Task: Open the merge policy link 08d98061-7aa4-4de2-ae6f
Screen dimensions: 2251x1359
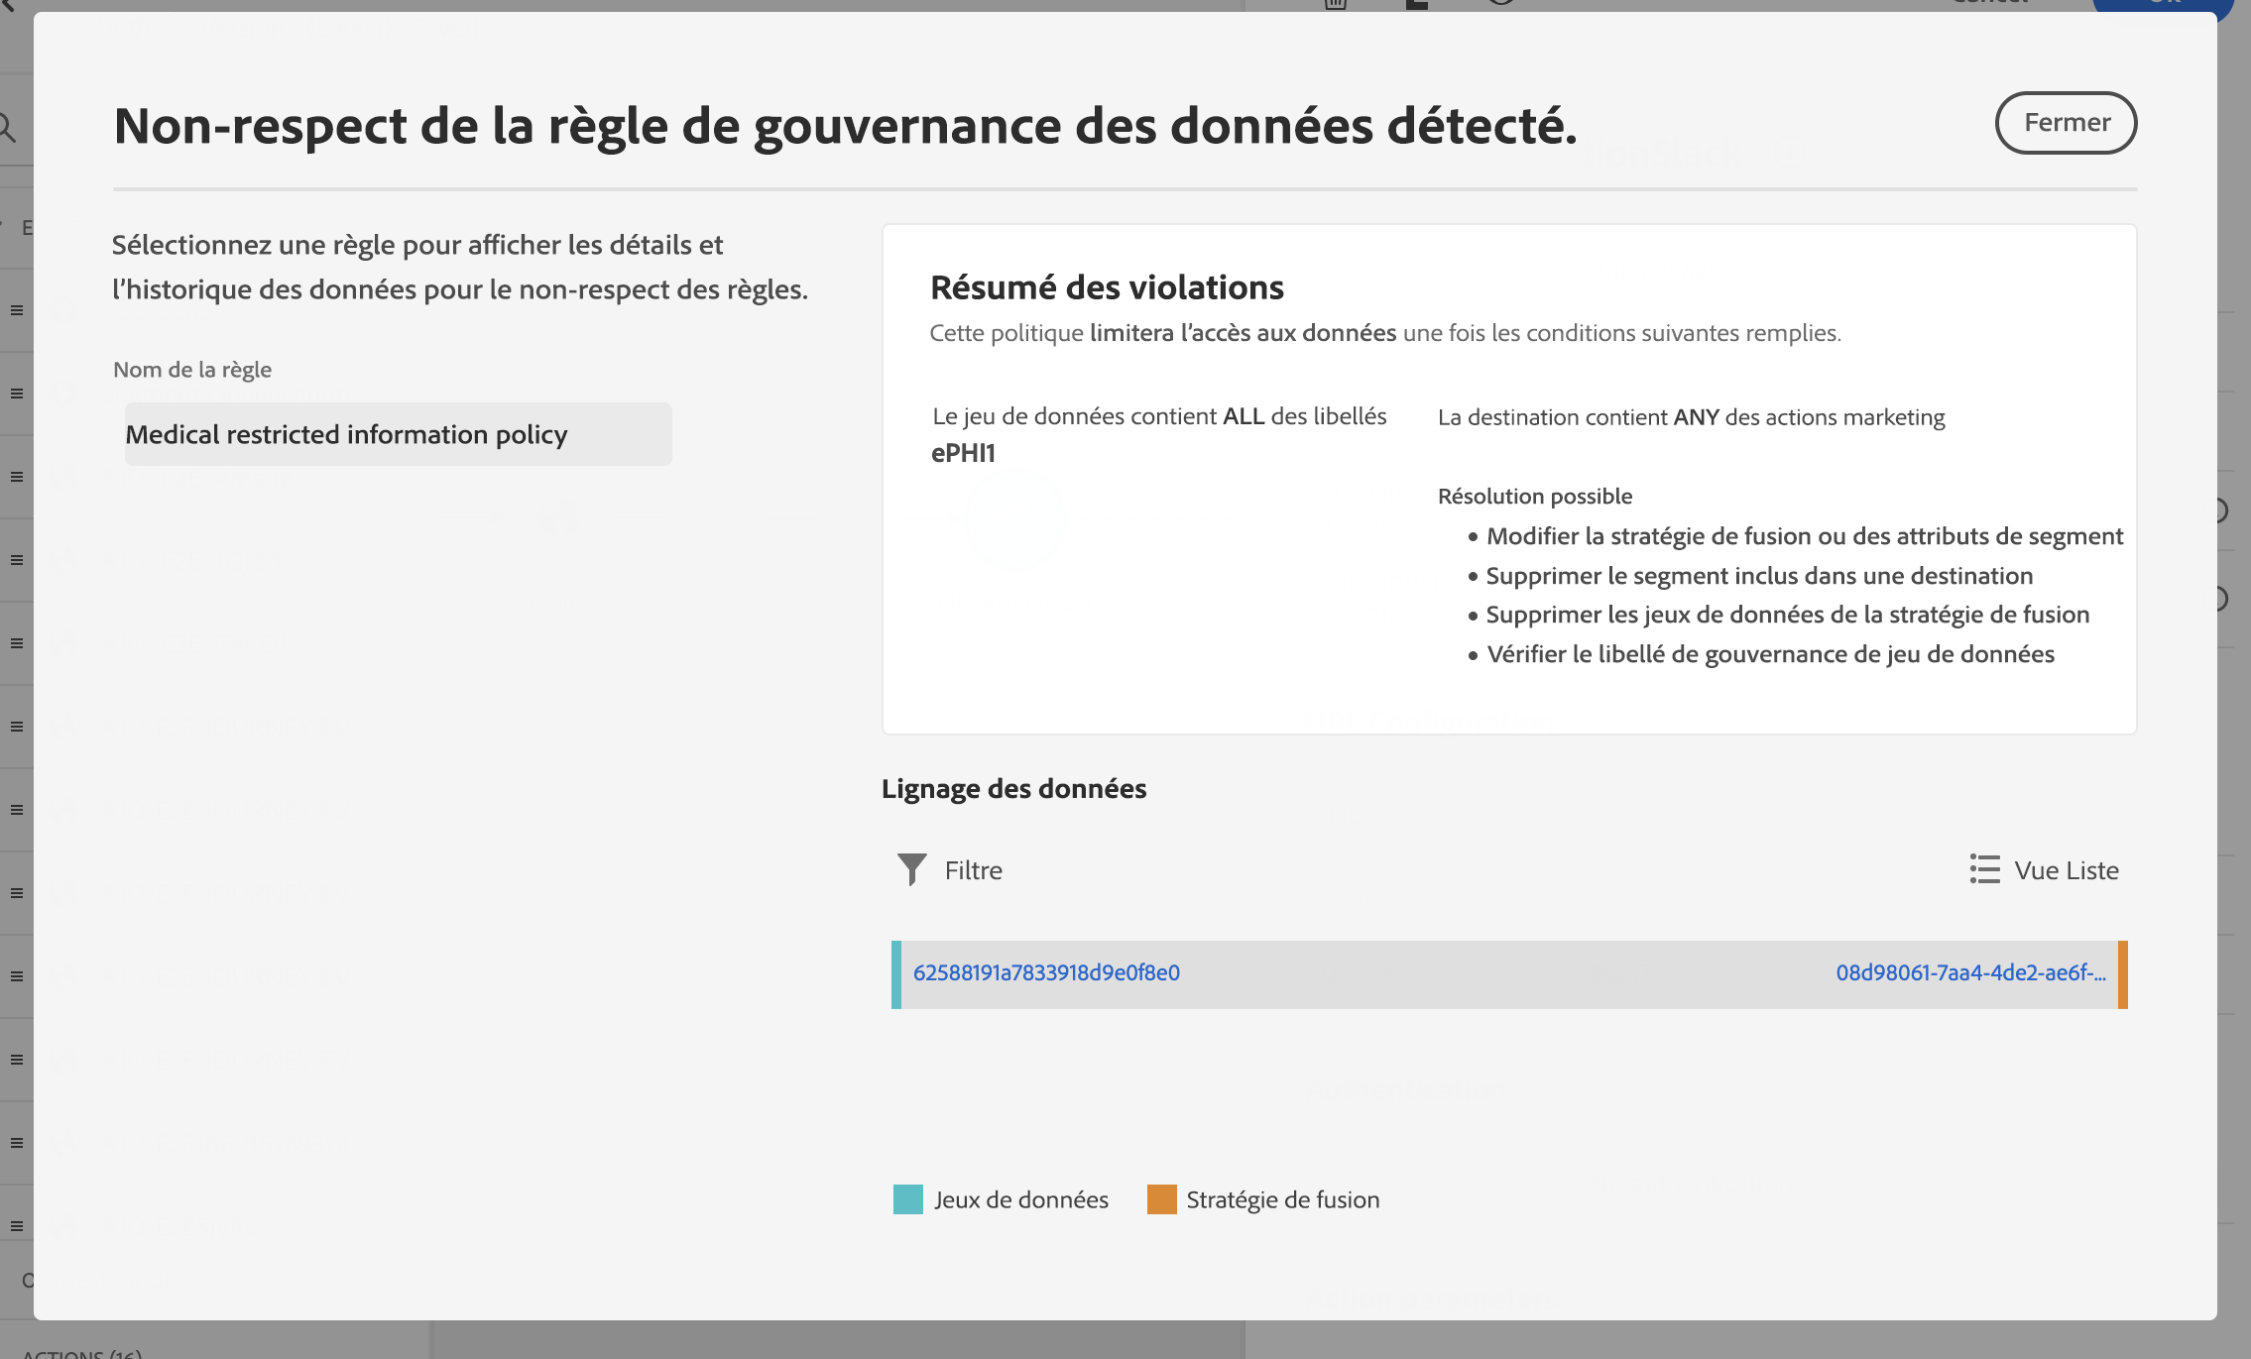Action: [1970, 972]
